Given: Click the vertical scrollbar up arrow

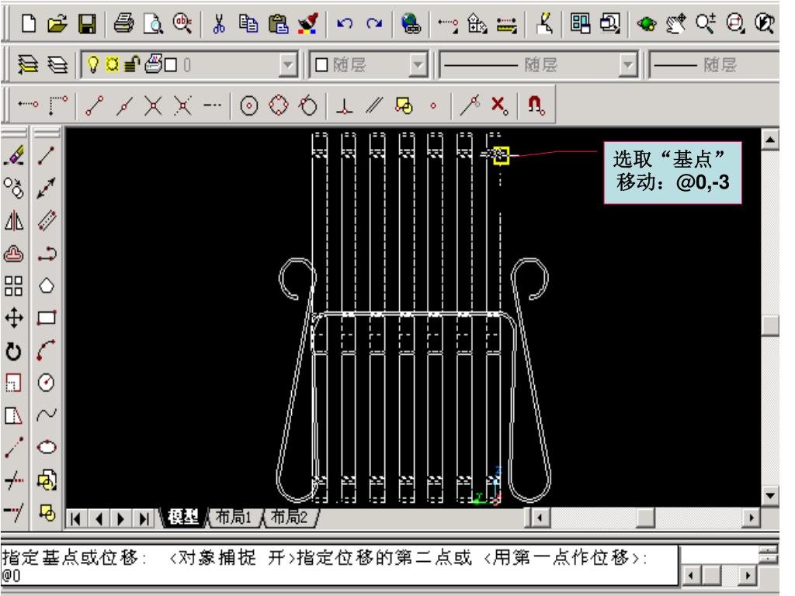Looking at the screenshot, I should (769, 139).
